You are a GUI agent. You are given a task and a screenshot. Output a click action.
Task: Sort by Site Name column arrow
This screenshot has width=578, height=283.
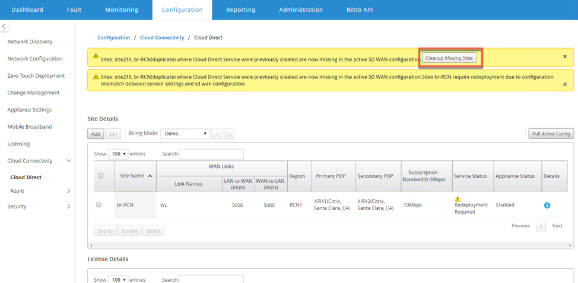tap(150, 176)
